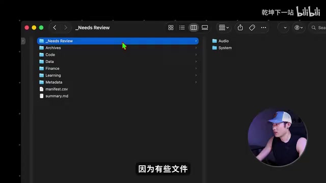Click the manifest.csv document icon

click(42, 89)
